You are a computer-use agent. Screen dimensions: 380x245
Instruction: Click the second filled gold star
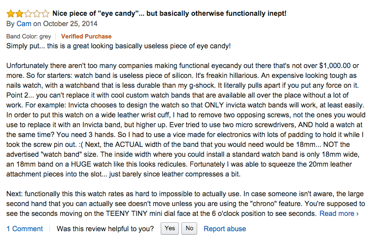[19, 14]
